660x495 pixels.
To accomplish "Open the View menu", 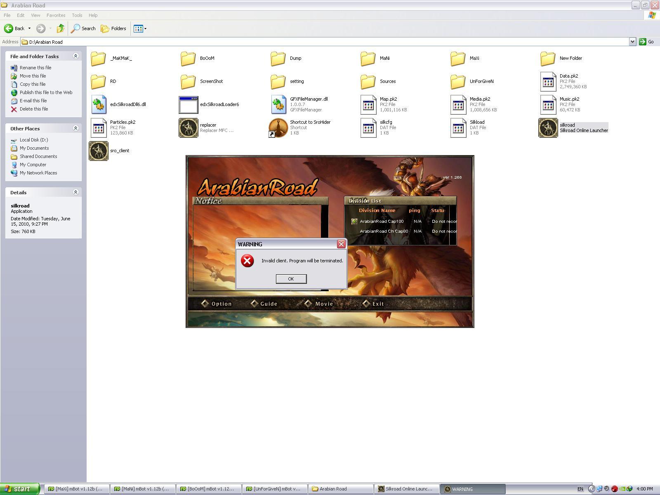I will click(x=35, y=15).
